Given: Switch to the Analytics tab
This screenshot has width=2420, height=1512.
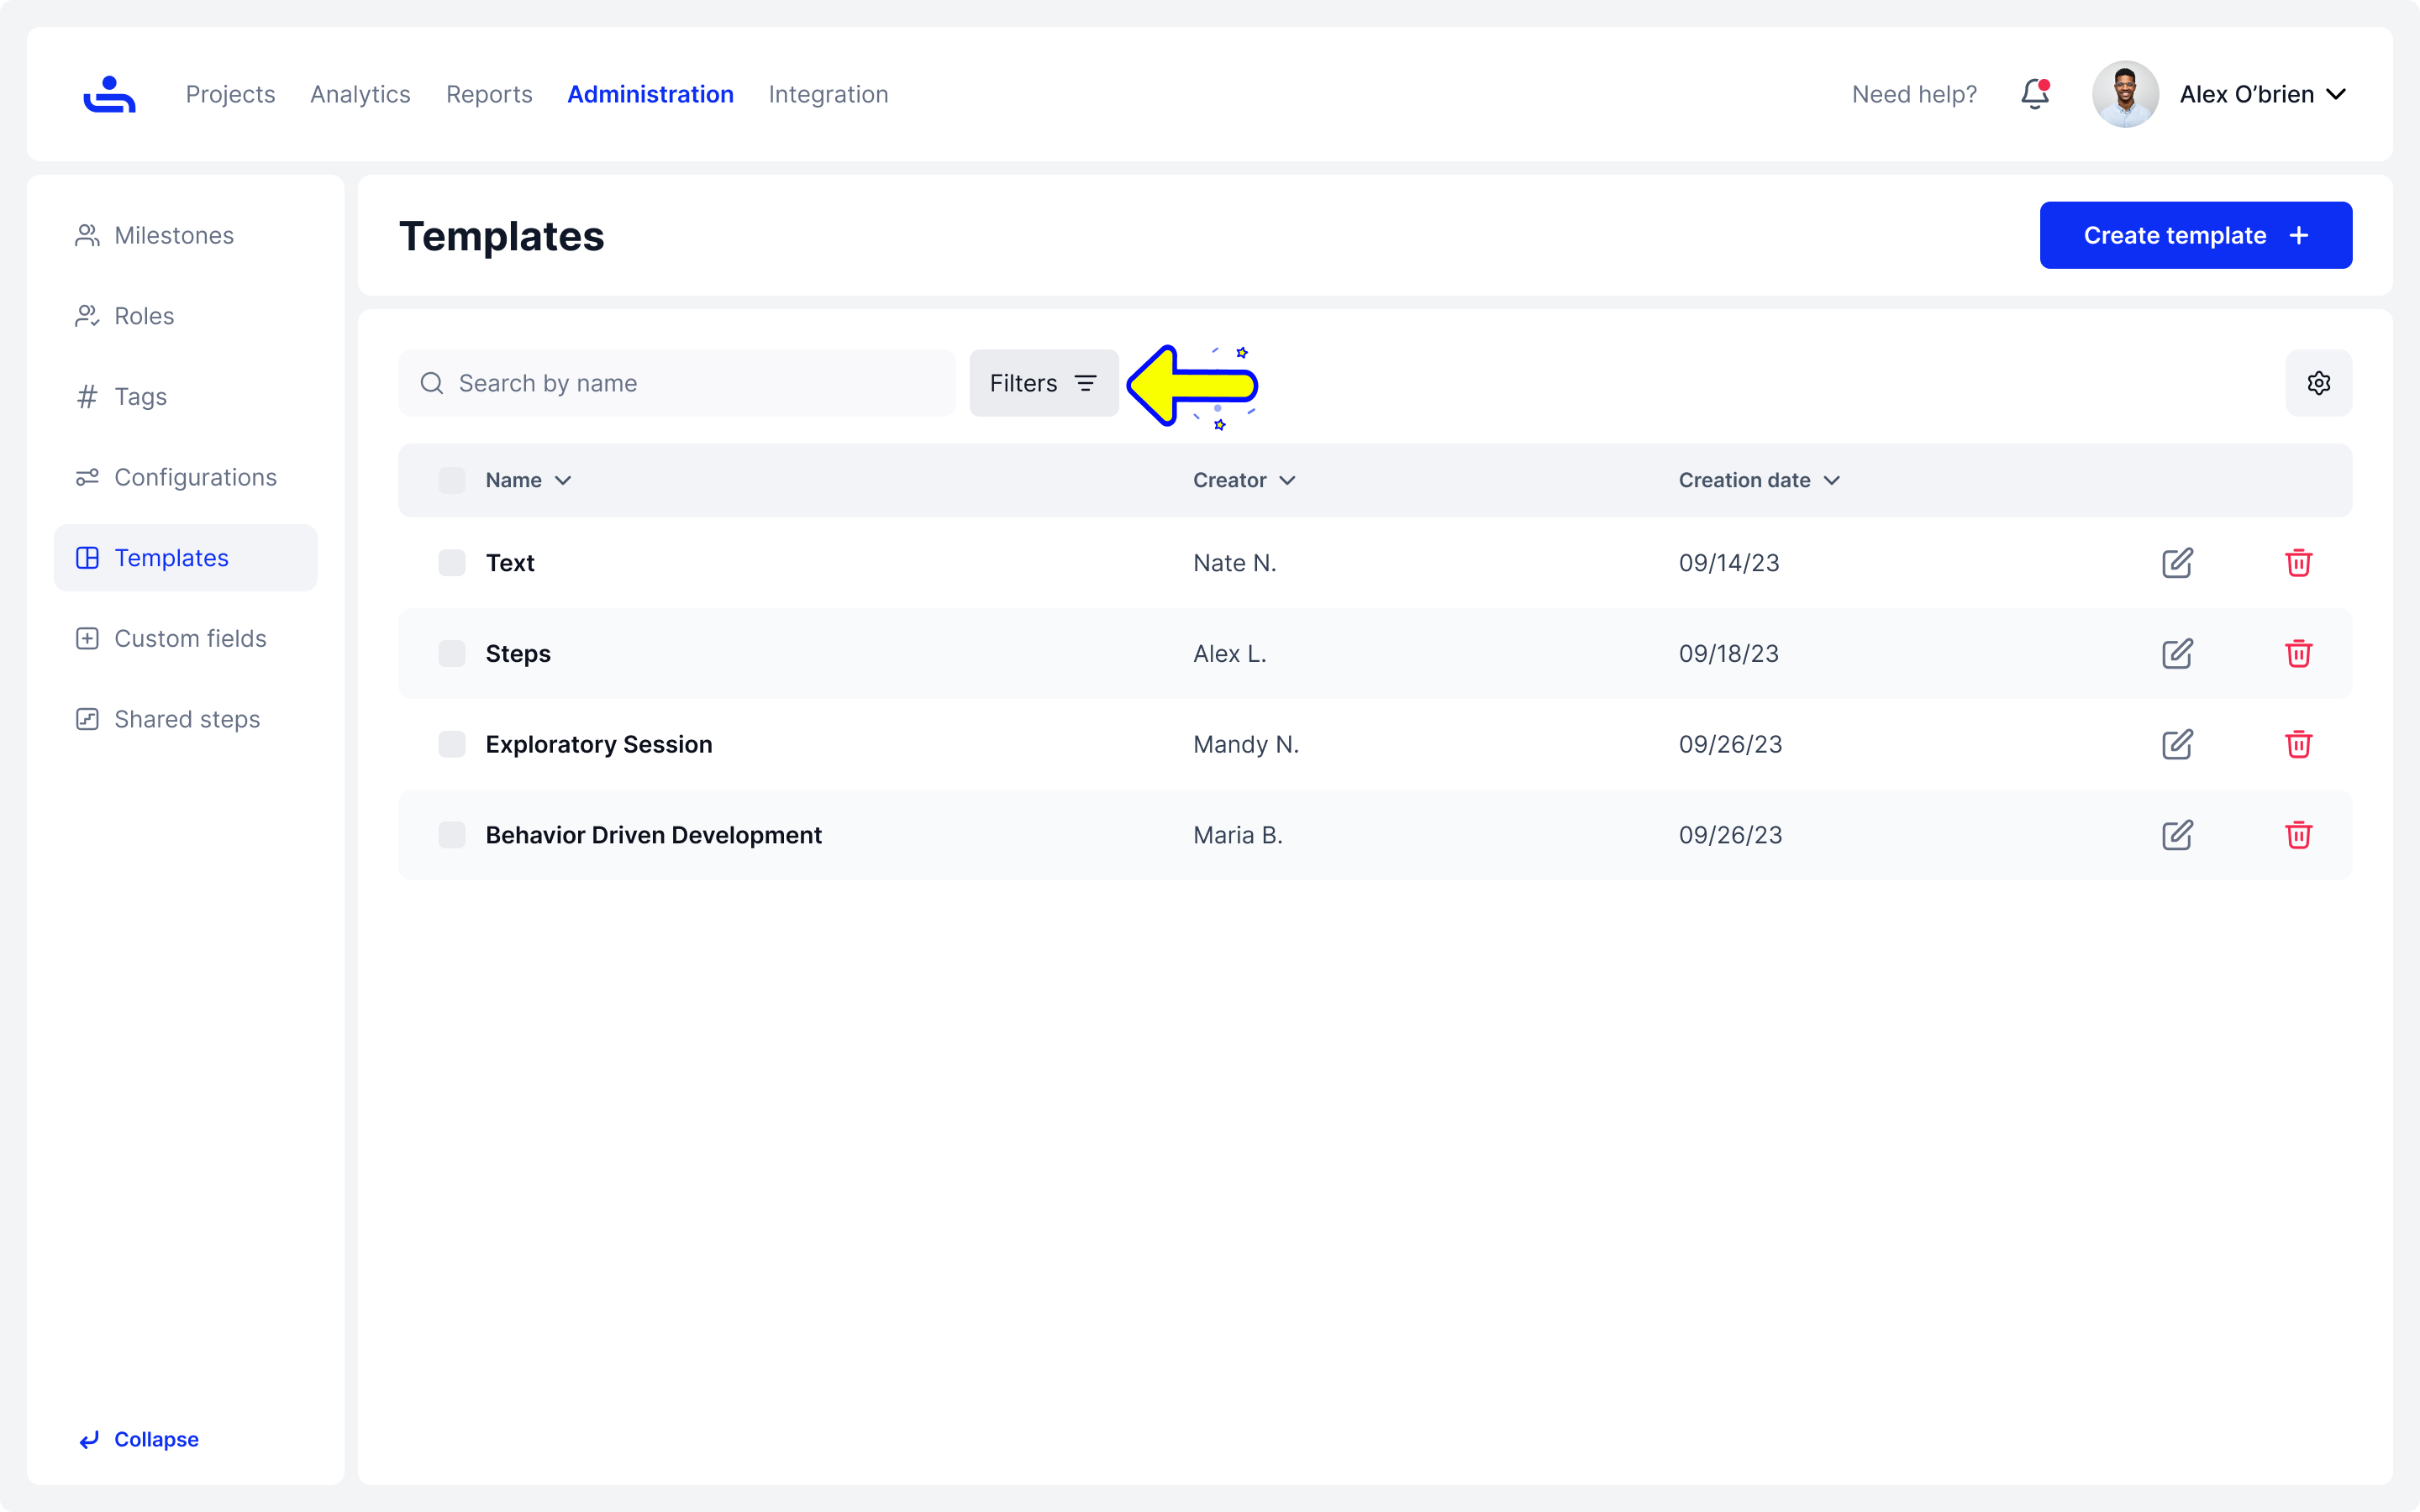Looking at the screenshot, I should click(360, 94).
